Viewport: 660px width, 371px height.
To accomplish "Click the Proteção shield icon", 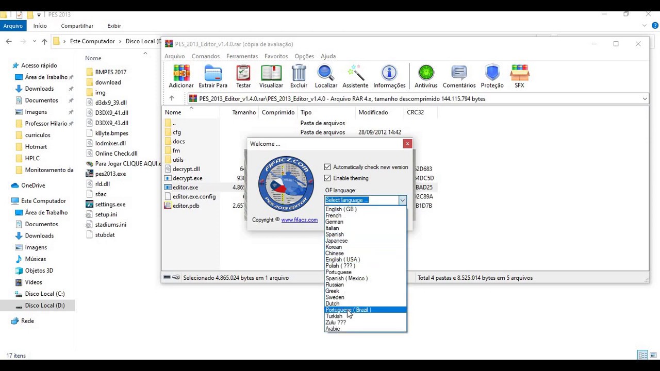I will click(x=492, y=77).
